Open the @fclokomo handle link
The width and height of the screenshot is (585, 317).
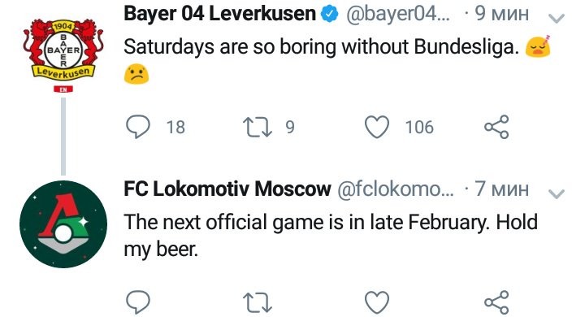[396, 189]
